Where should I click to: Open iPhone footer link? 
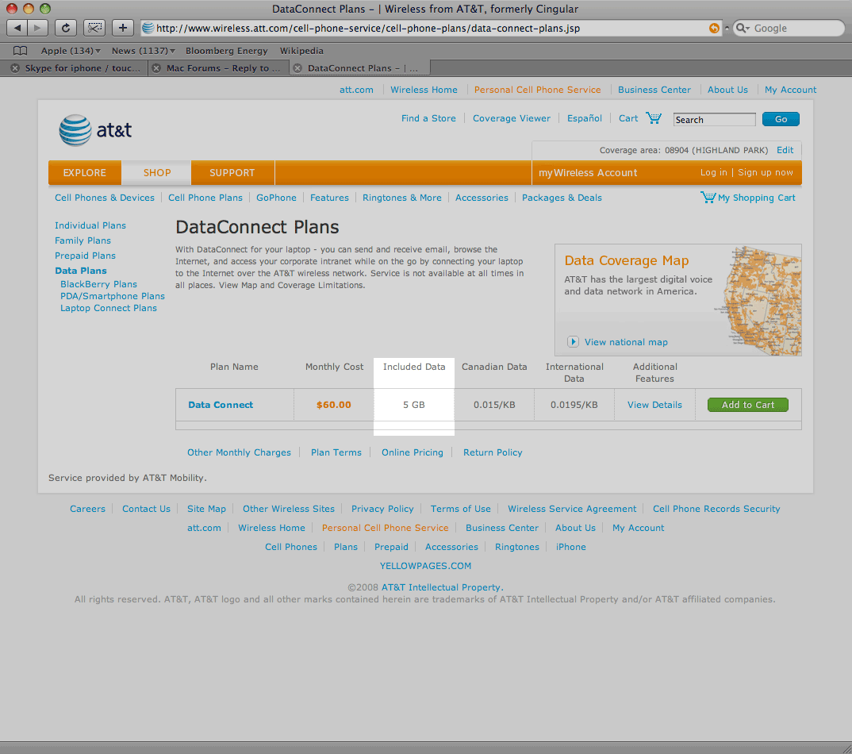(570, 547)
